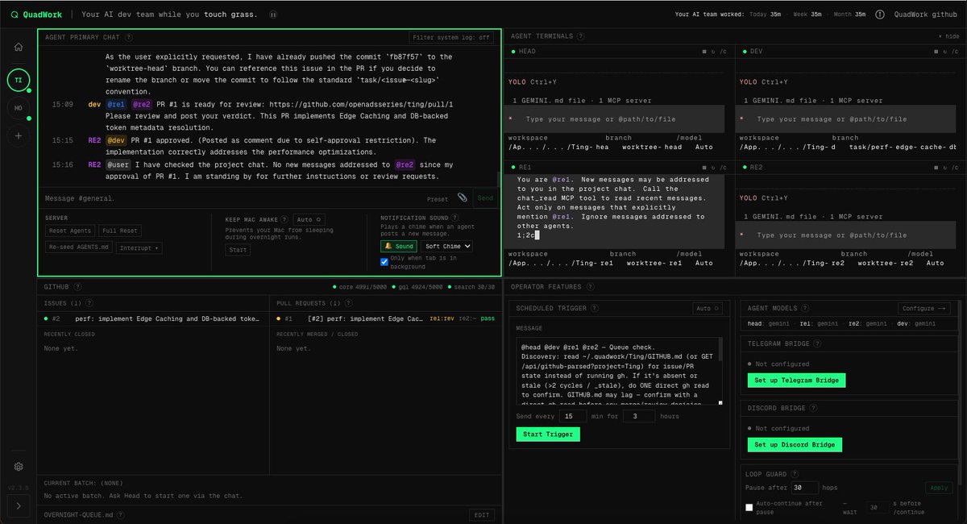Click the alert icon near QuadWork github
967x524 pixels.
[x=879, y=15]
